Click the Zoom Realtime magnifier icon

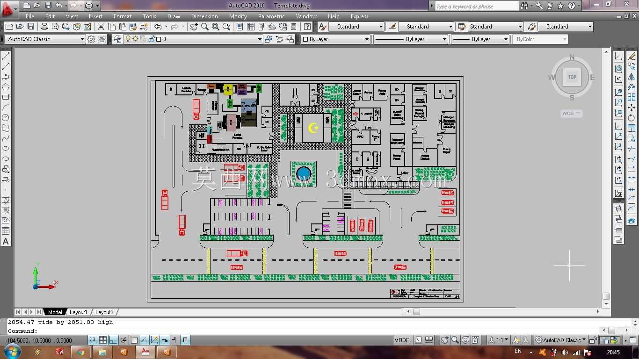[205, 27]
